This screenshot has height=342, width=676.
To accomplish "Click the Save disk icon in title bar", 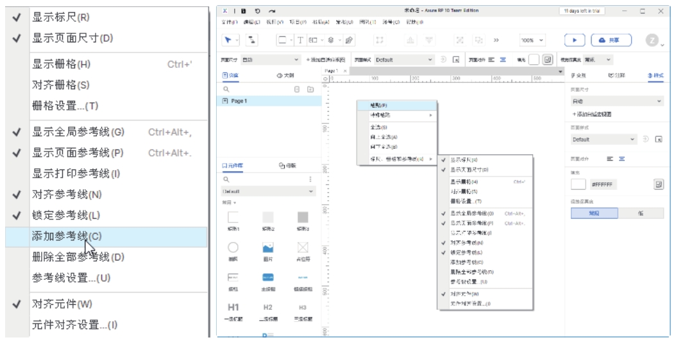I will pyautogui.click(x=244, y=12).
